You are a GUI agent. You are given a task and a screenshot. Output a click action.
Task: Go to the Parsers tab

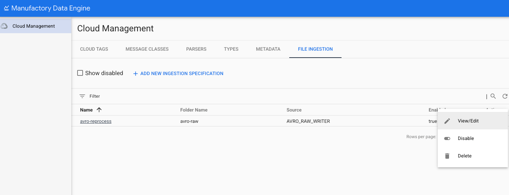tap(196, 49)
